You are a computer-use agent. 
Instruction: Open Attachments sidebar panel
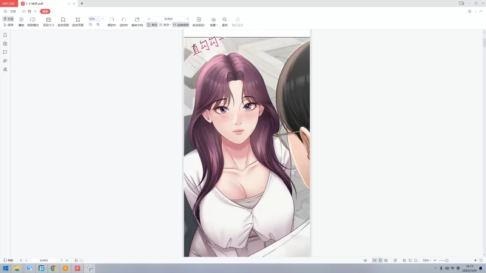tap(5, 61)
